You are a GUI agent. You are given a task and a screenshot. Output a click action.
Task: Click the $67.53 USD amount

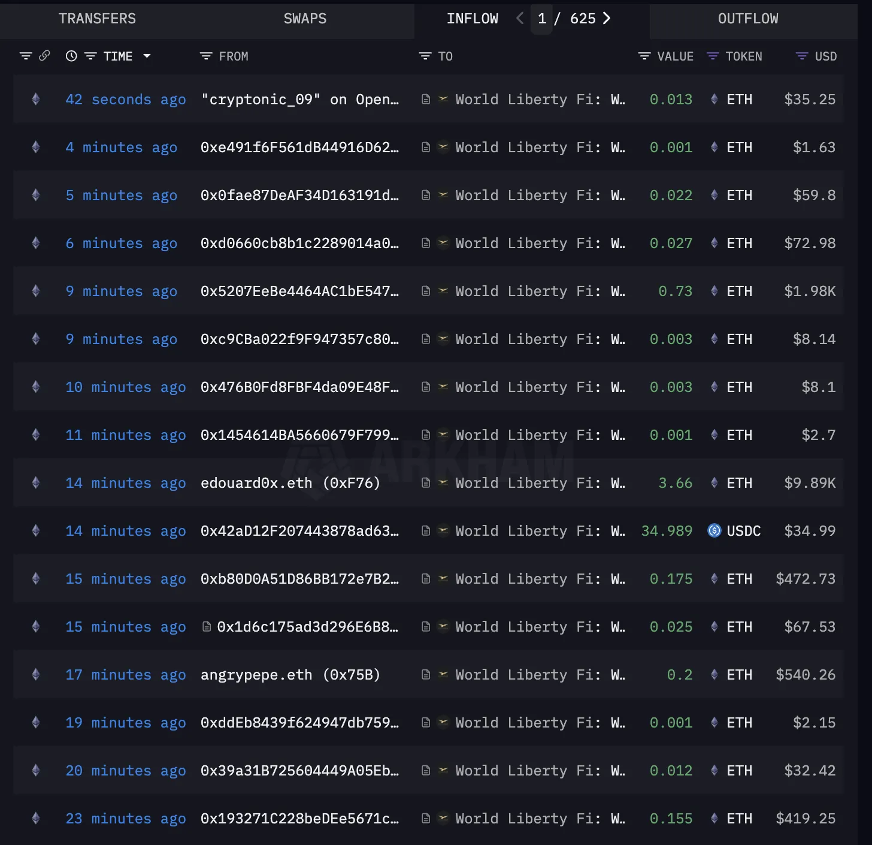click(x=810, y=627)
